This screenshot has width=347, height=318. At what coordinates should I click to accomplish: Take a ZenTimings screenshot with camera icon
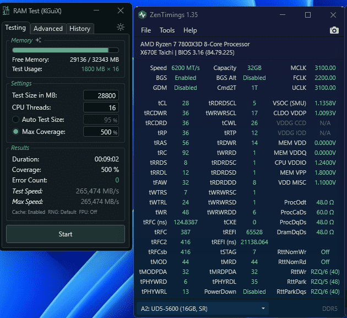[334, 30]
